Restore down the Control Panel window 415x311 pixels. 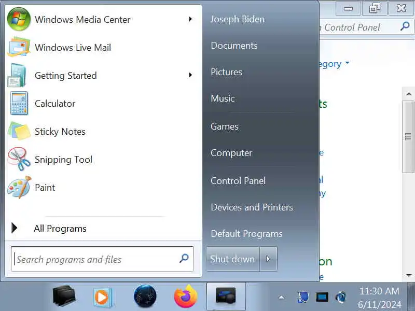[375, 8]
